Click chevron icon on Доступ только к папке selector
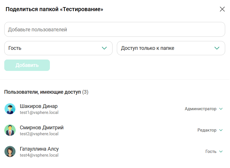230x168 pixels. pyautogui.click(x=217, y=48)
